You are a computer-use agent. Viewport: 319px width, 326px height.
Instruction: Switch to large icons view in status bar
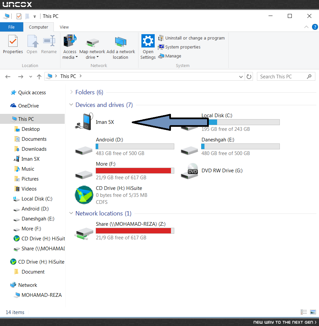tap(313, 312)
